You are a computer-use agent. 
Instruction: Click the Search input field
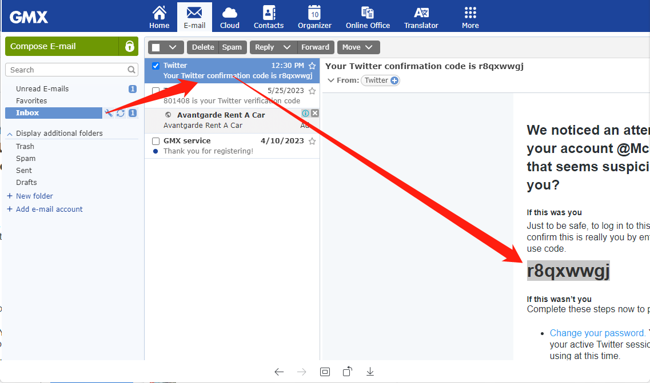[66, 70]
